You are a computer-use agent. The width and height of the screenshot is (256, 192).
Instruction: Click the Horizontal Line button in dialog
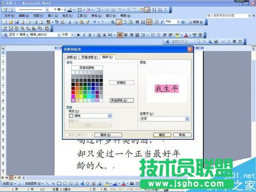pos(108,135)
